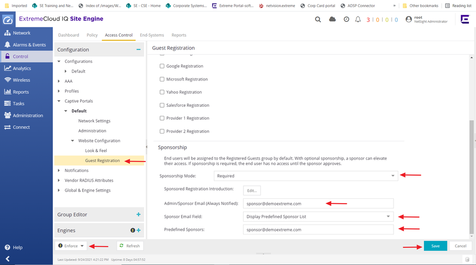This screenshot has width=476, height=265.
Task: Select Look & Feel tree item
Action: coord(96,151)
